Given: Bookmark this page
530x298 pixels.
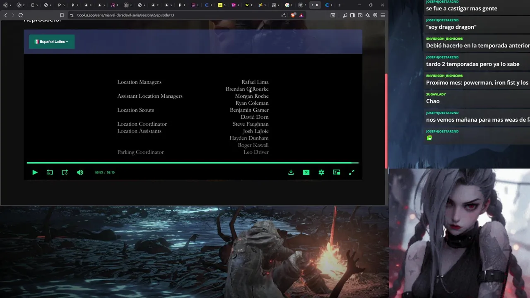Looking at the screenshot, I should point(62,15).
